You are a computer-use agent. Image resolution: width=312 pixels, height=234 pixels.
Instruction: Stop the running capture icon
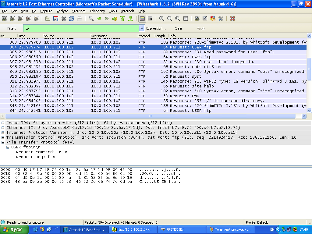[28, 19]
